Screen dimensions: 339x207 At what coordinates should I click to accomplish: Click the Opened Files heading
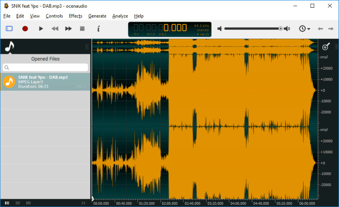pos(45,59)
